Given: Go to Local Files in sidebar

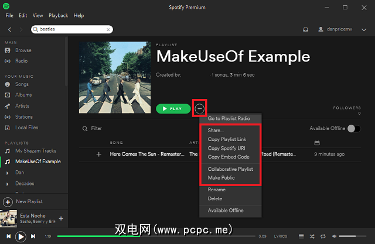Looking at the screenshot, I should click(x=27, y=127).
